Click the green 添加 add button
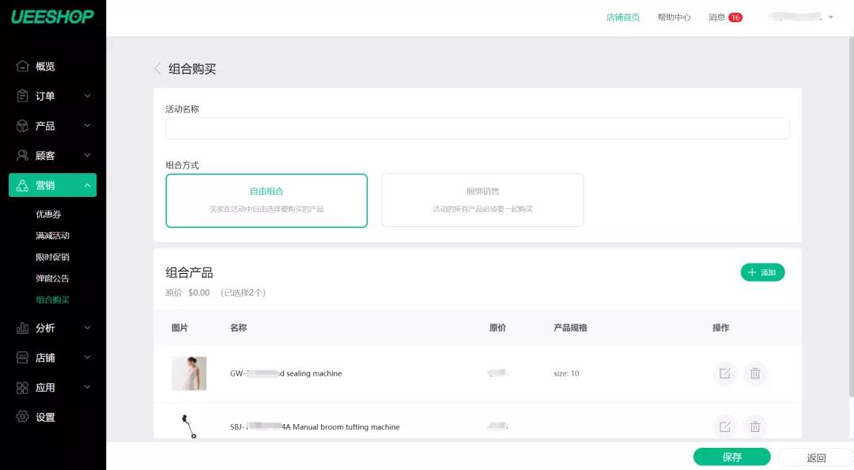Viewport: 854px width, 470px height. pyautogui.click(x=762, y=272)
